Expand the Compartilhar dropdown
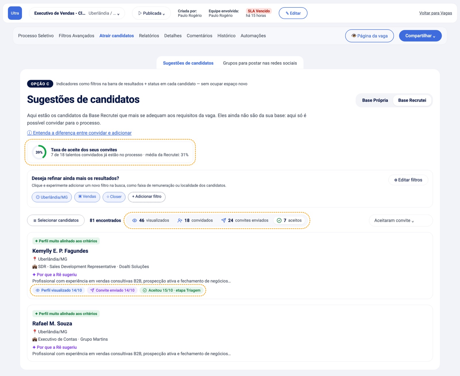 coord(420,36)
